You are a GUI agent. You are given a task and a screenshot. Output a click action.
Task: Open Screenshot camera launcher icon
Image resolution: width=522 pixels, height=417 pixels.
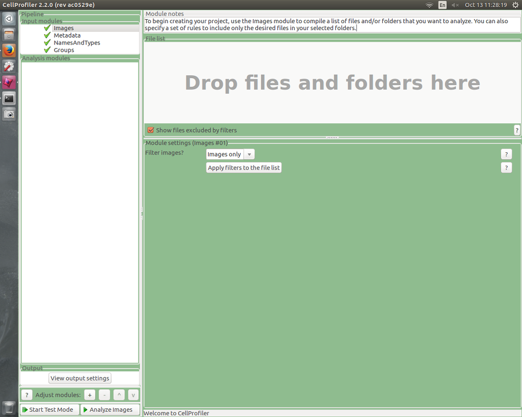pyautogui.click(x=9, y=114)
